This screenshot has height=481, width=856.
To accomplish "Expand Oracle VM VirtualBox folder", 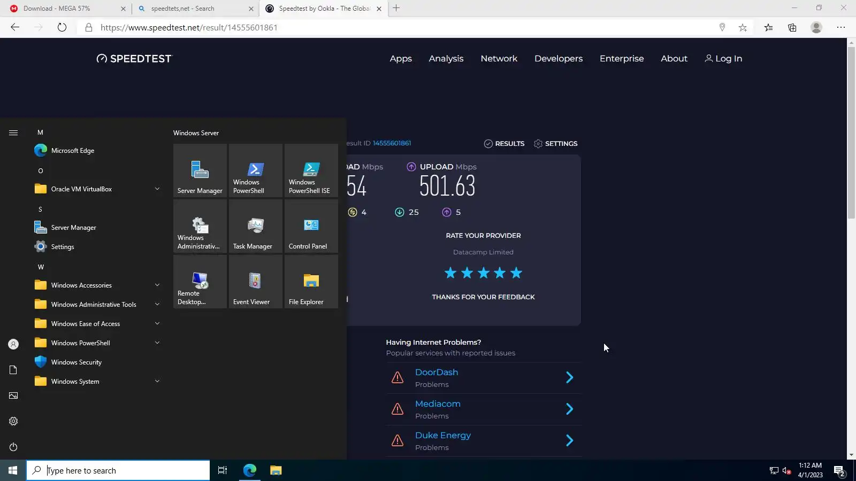I will [x=97, y=189].
